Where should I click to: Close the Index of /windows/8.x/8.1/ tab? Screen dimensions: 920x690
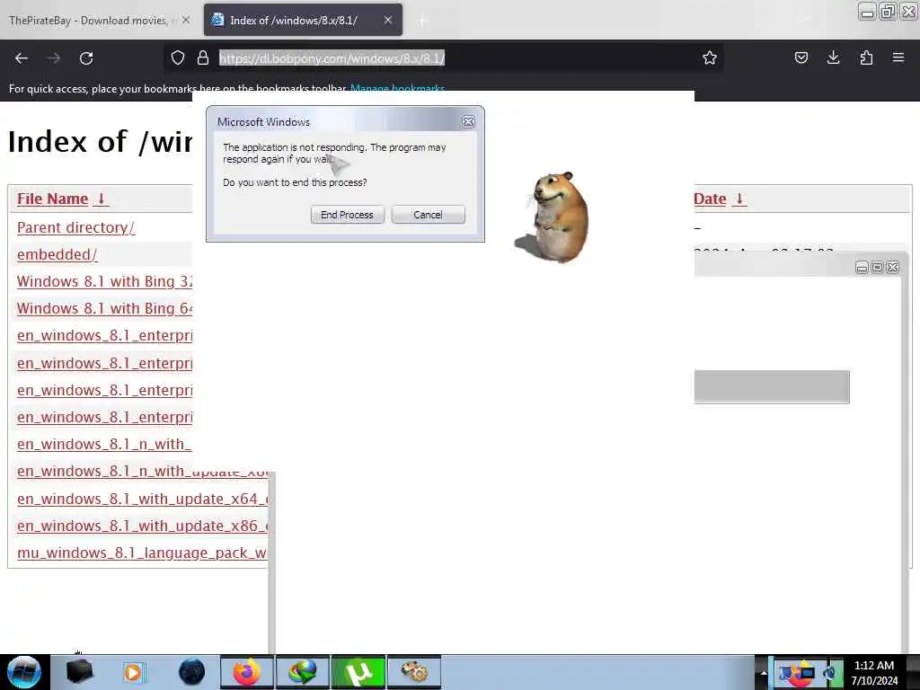pos(388,20)
